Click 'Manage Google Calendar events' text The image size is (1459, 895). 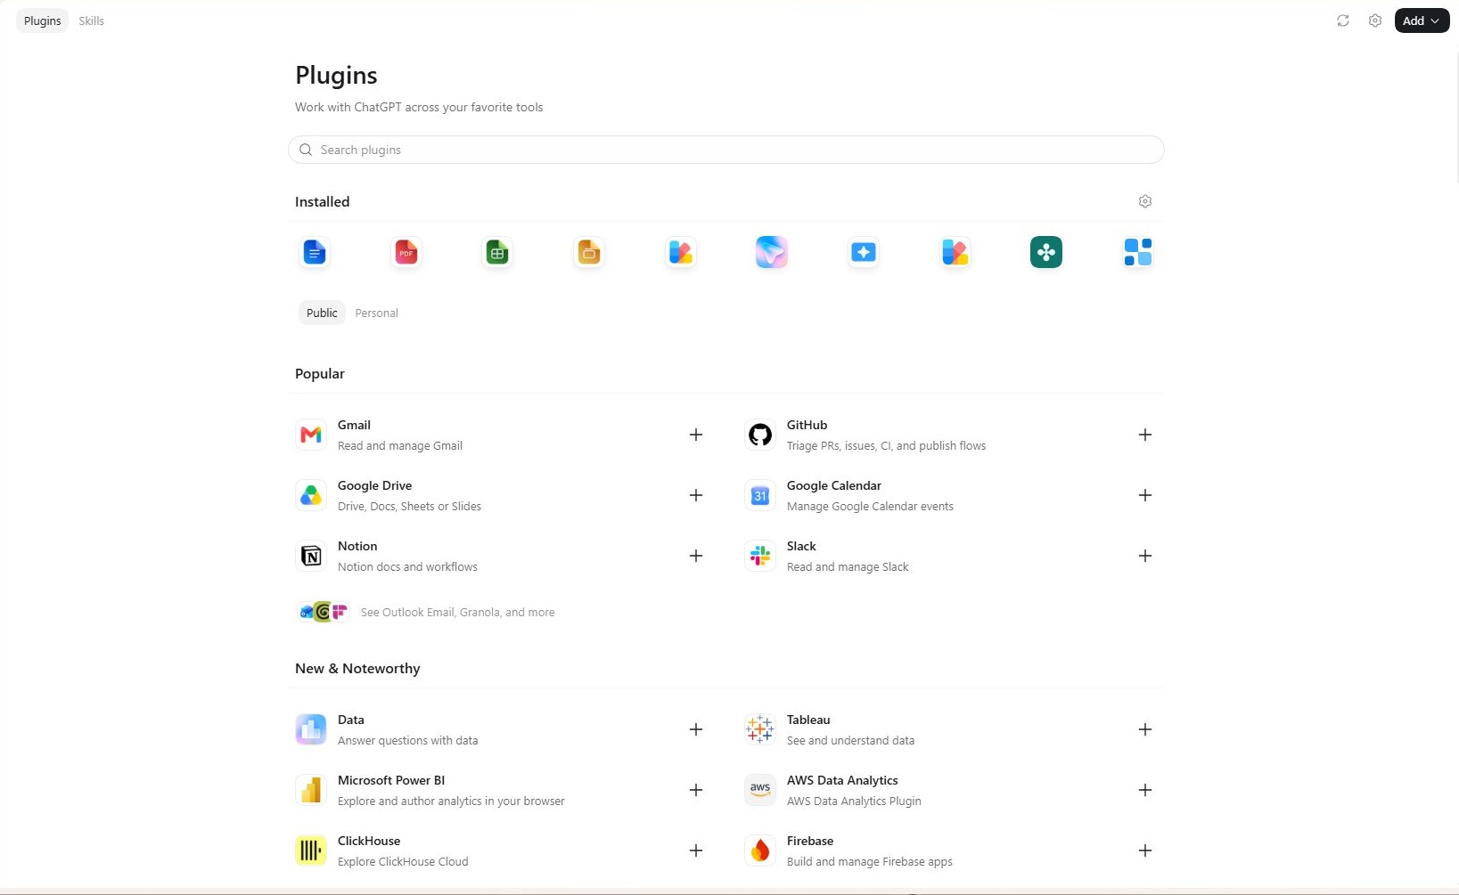click(x=870, y=506)
